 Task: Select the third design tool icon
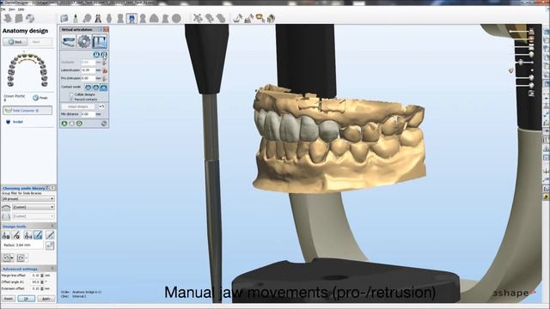pyautogui.click(x=27, y=235)
